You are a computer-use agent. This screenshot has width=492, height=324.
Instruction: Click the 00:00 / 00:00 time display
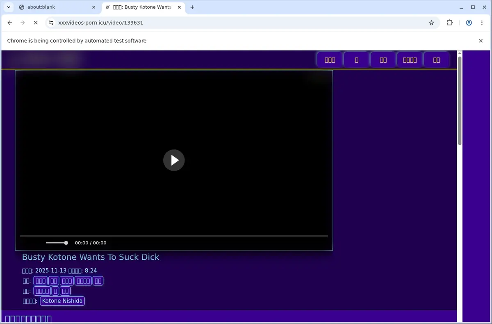click(91, 243)
